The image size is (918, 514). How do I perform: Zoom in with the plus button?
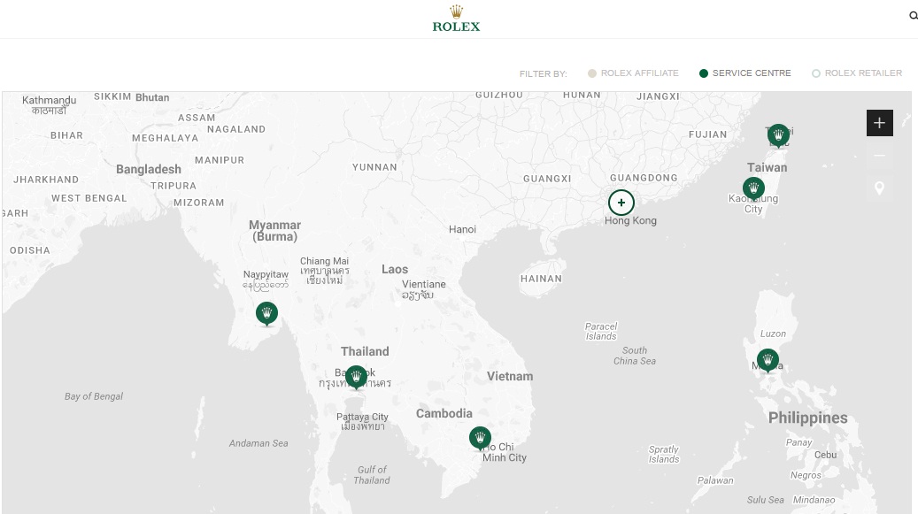click(x=879, y=123)
